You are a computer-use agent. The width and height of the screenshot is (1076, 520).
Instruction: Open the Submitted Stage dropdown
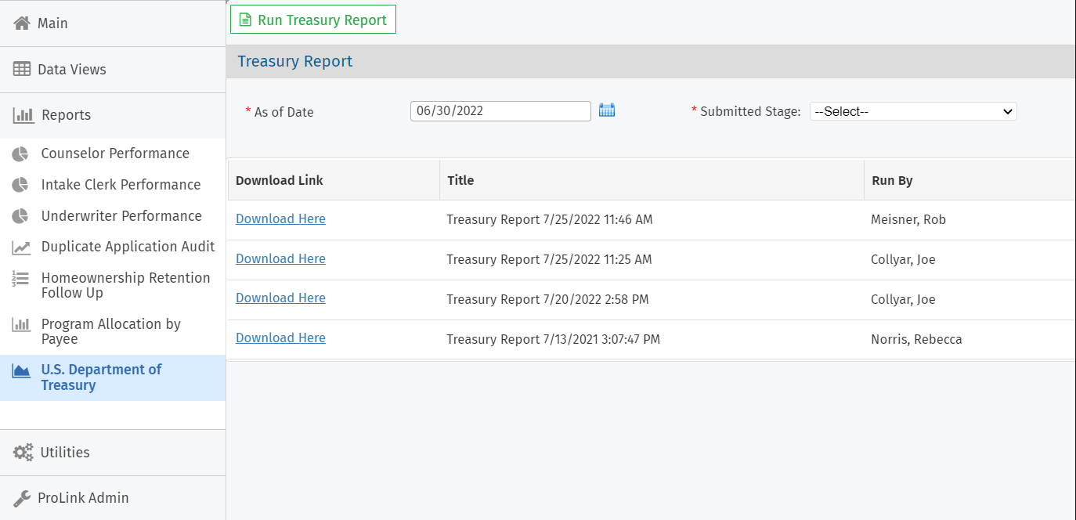click(912, 111)
